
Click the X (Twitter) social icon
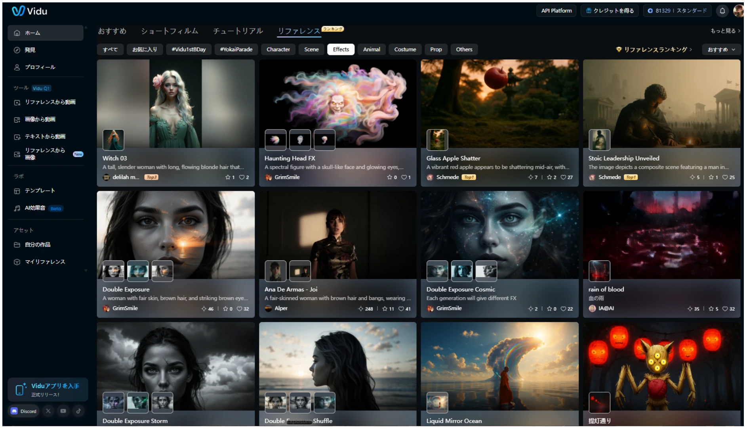tap(48, 411)
